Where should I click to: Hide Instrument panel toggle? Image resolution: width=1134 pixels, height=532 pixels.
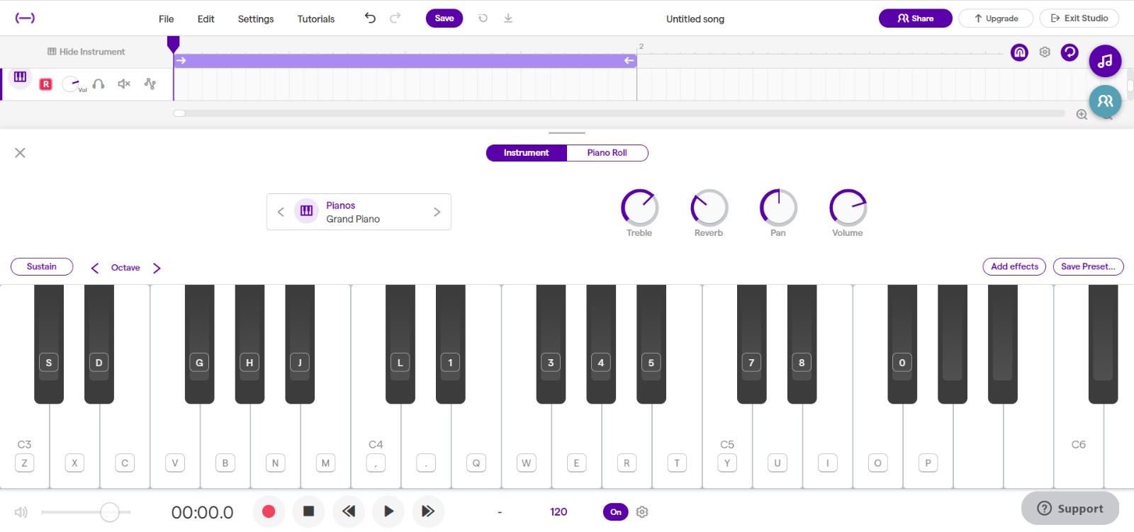point(86,52)
